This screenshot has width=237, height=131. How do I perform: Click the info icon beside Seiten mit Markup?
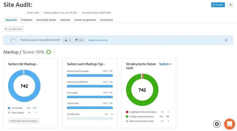click(x=38, y=64)
